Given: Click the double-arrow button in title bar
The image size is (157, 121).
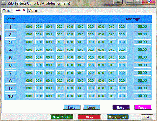Looking at the screenshot, I should coord(118,2).
